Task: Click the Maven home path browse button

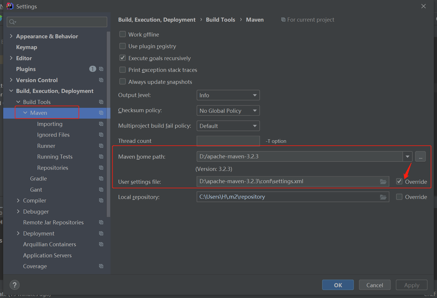Action: [x=420, y=157]
